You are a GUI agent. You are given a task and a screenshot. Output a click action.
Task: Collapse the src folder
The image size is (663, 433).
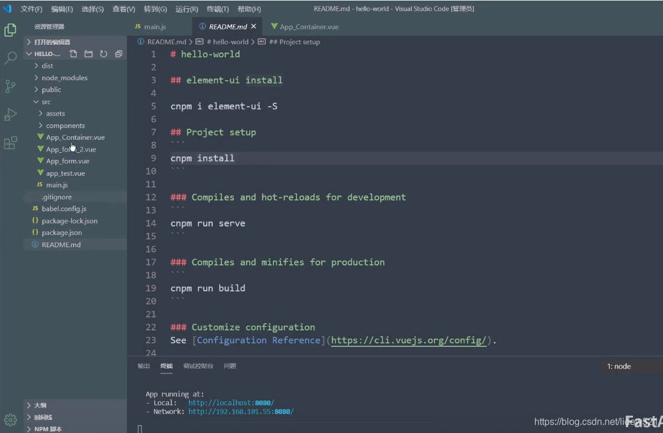(x=75, y=102)
